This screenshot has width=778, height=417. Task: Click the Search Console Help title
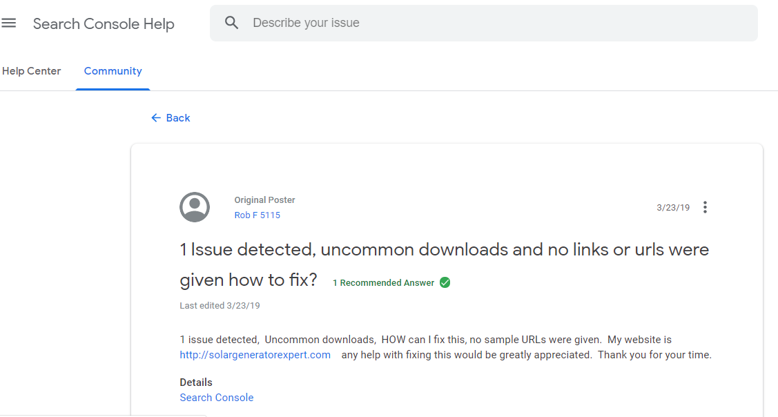click(x=104, y=24)
